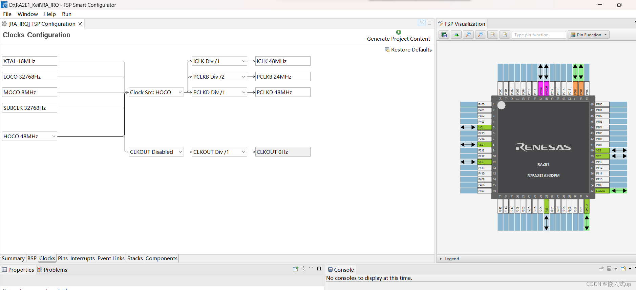636x290 pixels.
Task: Select the Clocks tab
Action: tap(47, 258)
